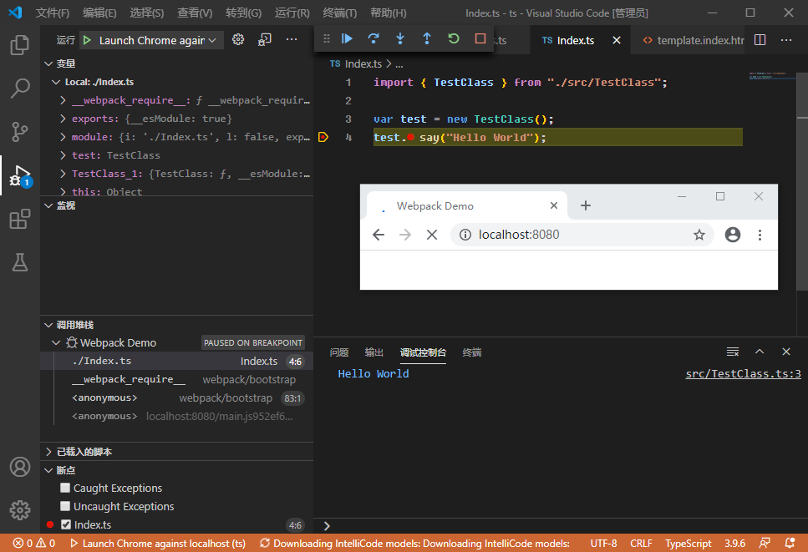808x552 pixels.
Task: Restart the debug session
Action: point(454,38)
